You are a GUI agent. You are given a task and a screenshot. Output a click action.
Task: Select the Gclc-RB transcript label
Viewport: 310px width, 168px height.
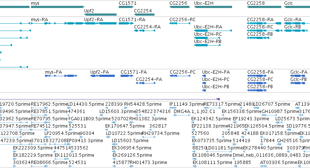293,27
